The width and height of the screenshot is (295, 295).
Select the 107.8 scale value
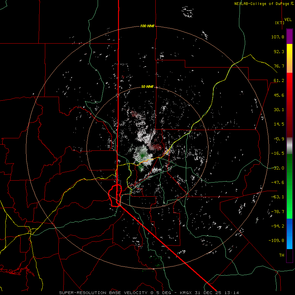278,37
